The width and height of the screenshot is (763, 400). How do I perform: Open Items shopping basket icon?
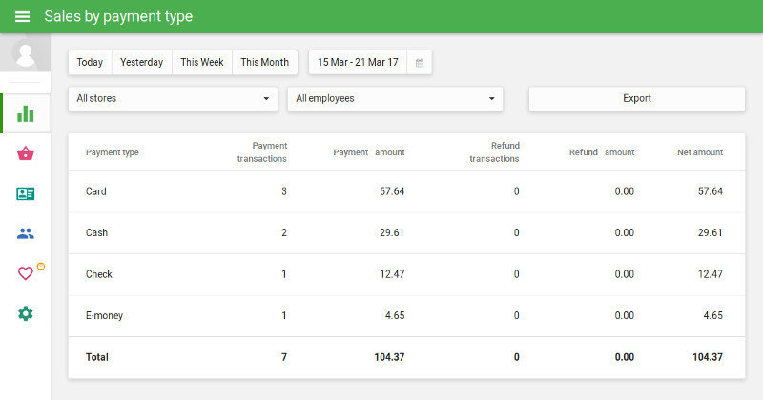point(25,153)
